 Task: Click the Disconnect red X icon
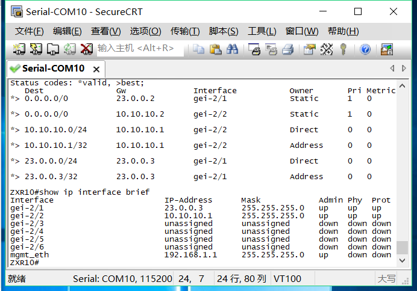coord(87,49)
